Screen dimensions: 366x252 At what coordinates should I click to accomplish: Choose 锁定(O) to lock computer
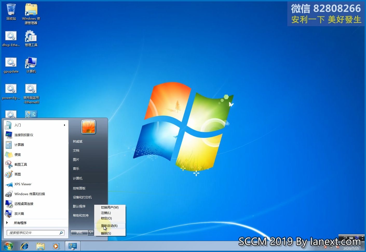(x=110, y=218)
